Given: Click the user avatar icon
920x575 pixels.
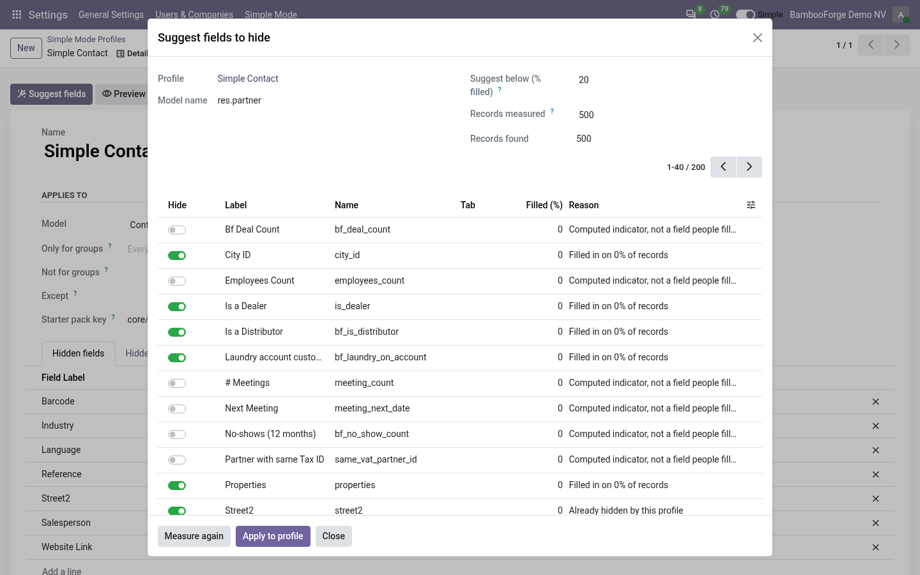Looking at the screenshot, I should [x=901, y=15].
